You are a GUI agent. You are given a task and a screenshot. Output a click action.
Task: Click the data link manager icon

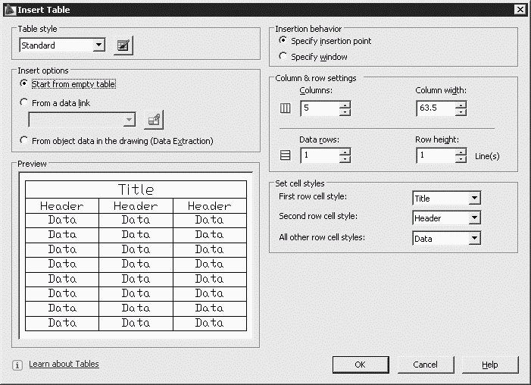153,120
